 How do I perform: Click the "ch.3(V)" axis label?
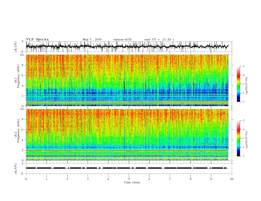[16, 168]
